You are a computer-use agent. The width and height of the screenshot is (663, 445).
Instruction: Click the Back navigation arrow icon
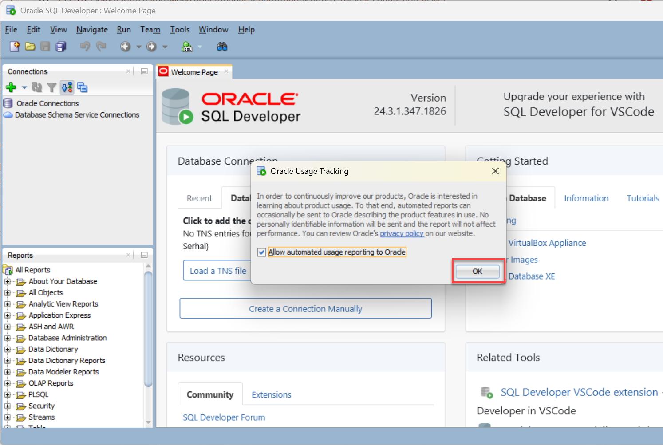(x=126, y=47)
